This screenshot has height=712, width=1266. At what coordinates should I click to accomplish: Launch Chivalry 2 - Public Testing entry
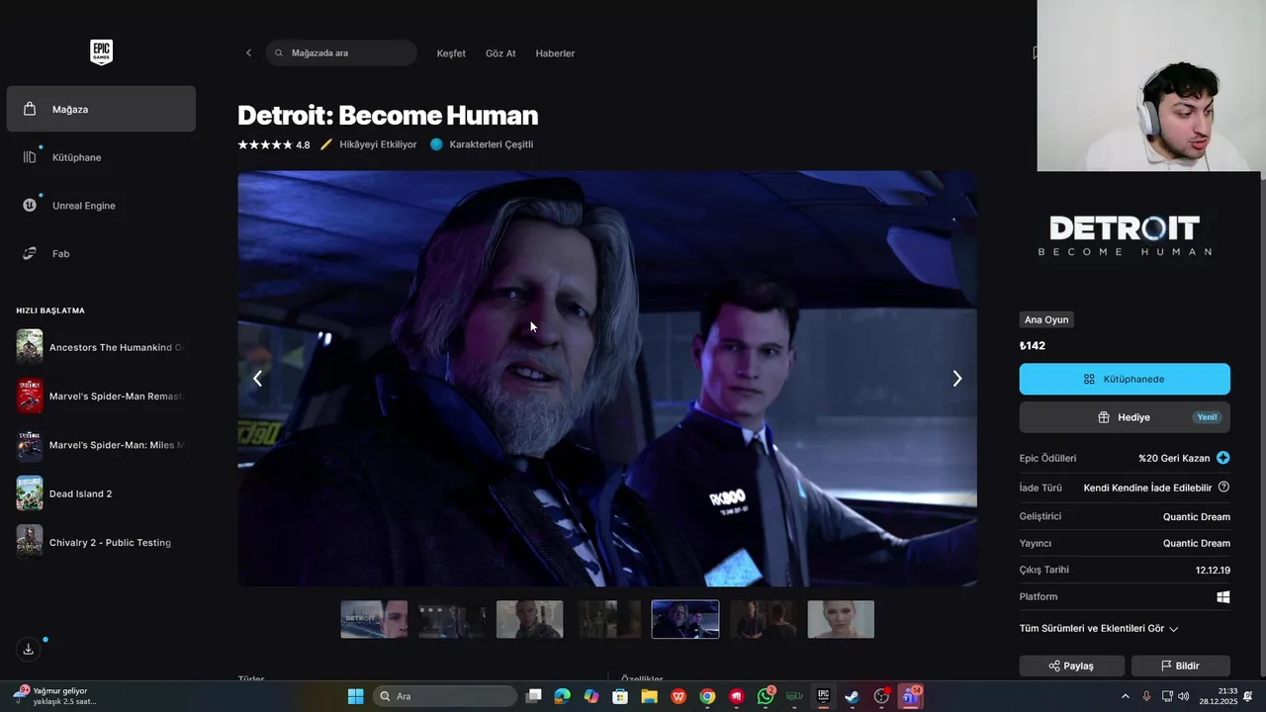click(x=101, y=542)
